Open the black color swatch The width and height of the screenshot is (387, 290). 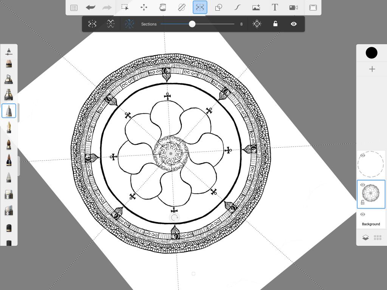click(x=371, y=53)
